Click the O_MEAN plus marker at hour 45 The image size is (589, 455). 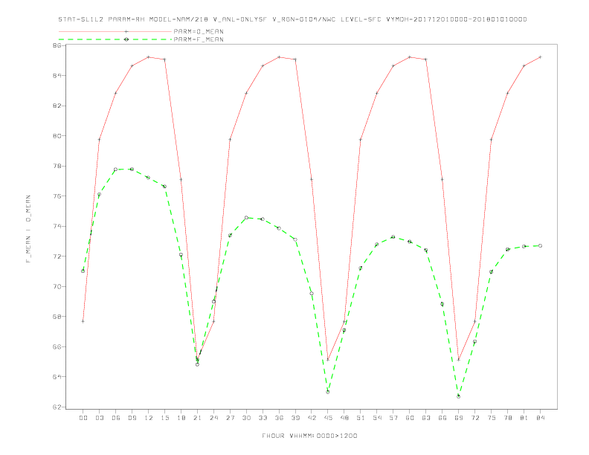tap(328, 360)
